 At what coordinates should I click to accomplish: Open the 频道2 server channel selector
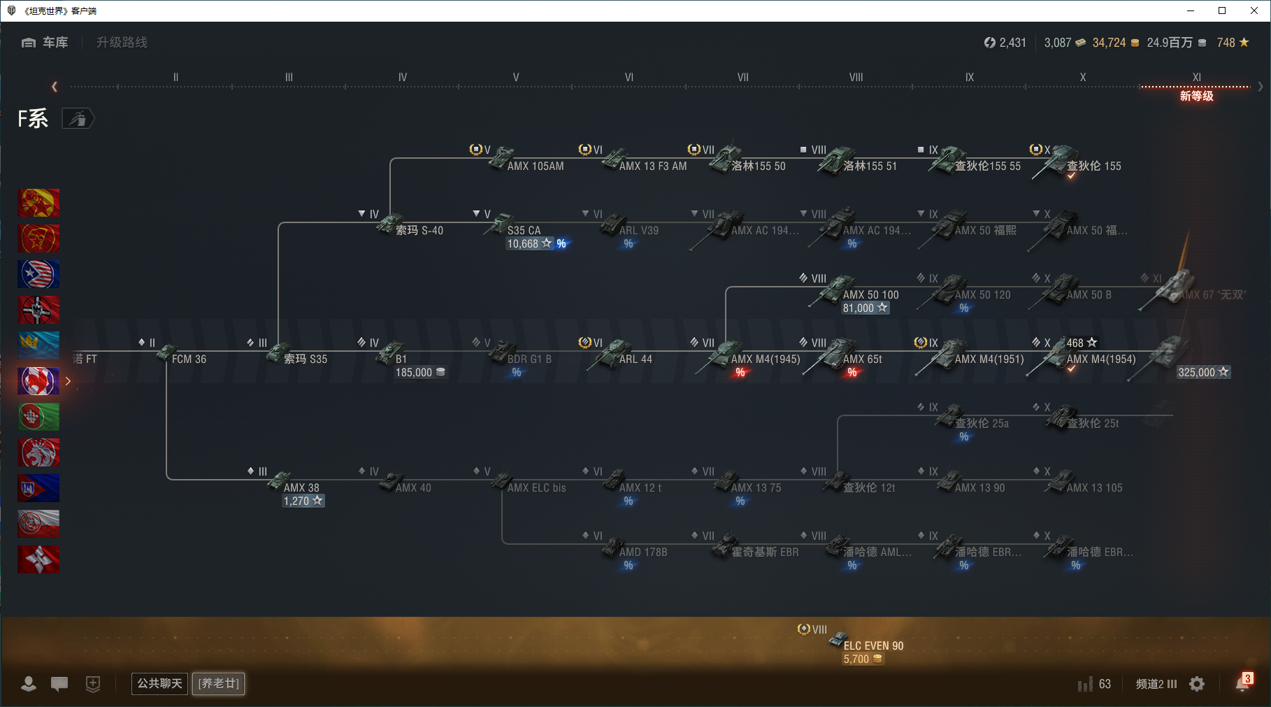[1156, 684]
